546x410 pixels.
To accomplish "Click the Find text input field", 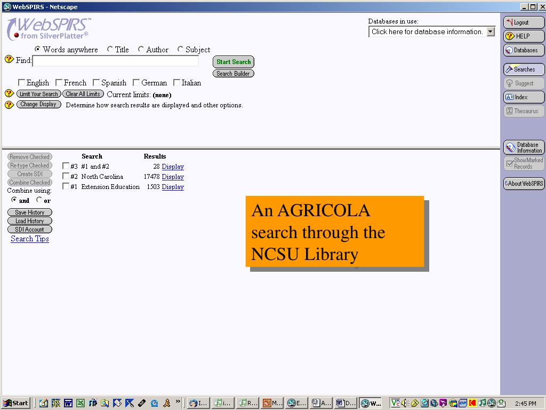I will pyautogui.click(x=115, y=61).
